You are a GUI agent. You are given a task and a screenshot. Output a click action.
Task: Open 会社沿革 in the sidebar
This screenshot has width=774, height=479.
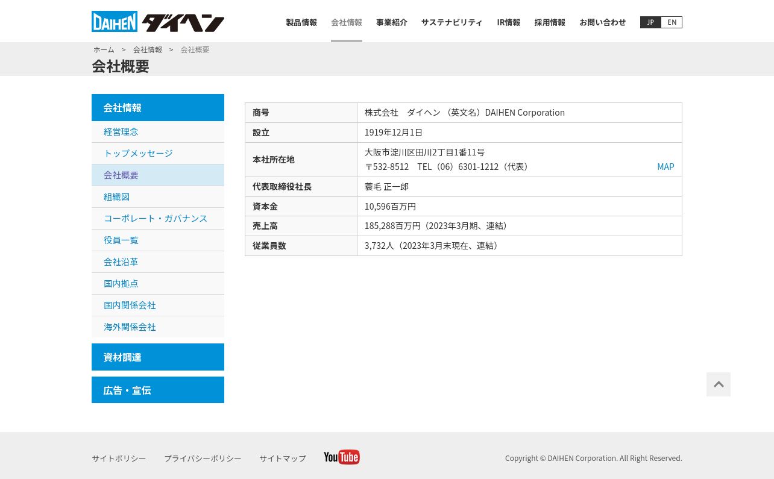coord(158,262)
